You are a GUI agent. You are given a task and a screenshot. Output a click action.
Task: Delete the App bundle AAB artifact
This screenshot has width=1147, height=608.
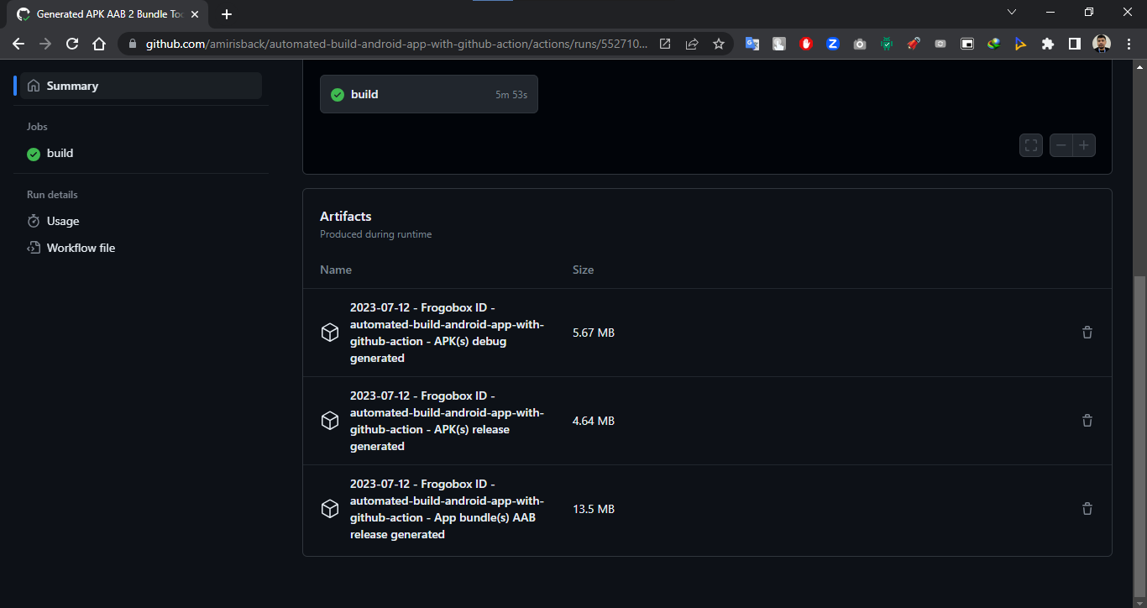pyautogui.click(x=1087, y=509)
